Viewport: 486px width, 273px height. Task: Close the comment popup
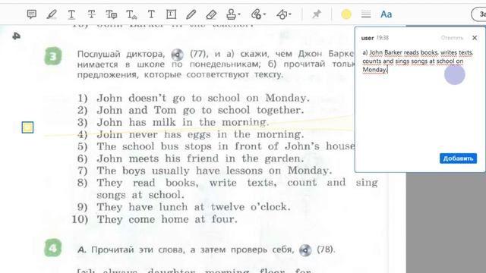click(475, 38)
